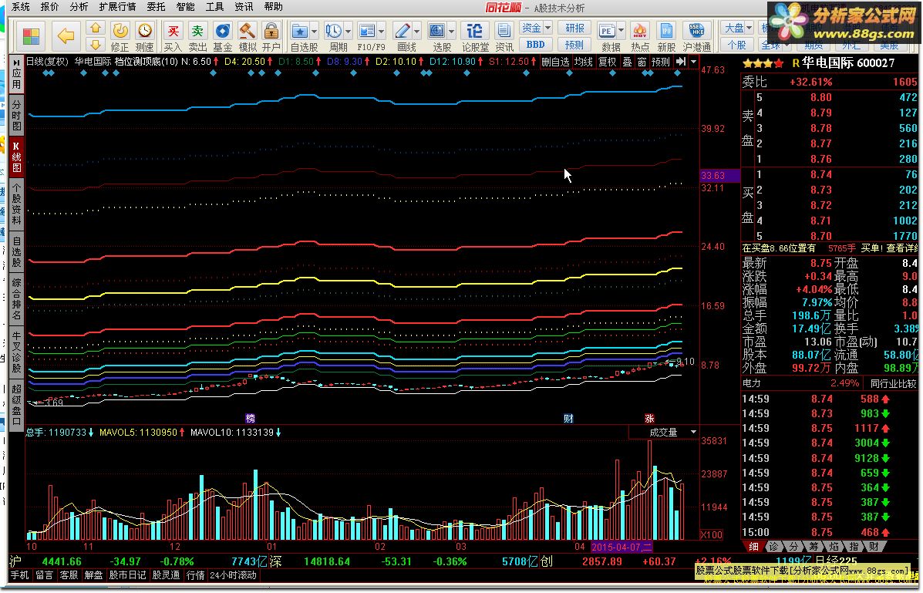This screenshot has height=593, width=923.
Task: Open the 智能 menu
Action: coord(185,6)
